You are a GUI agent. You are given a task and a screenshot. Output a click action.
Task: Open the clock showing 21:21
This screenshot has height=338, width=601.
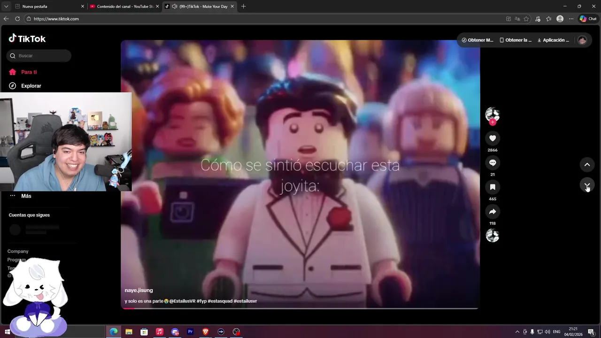[573, 332]
